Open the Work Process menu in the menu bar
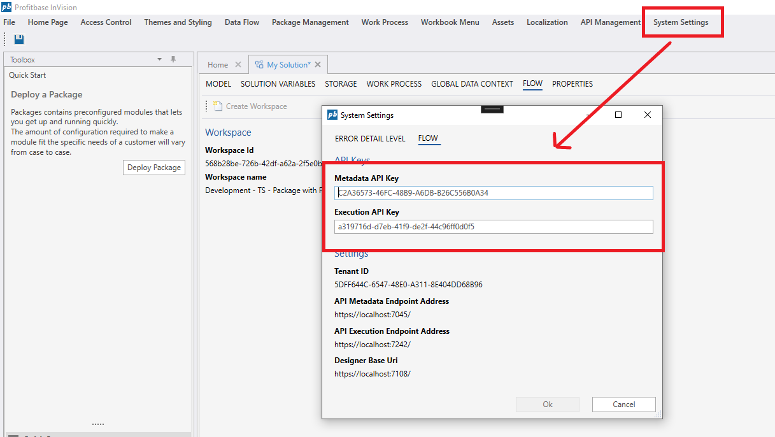 tap(385, 22)
